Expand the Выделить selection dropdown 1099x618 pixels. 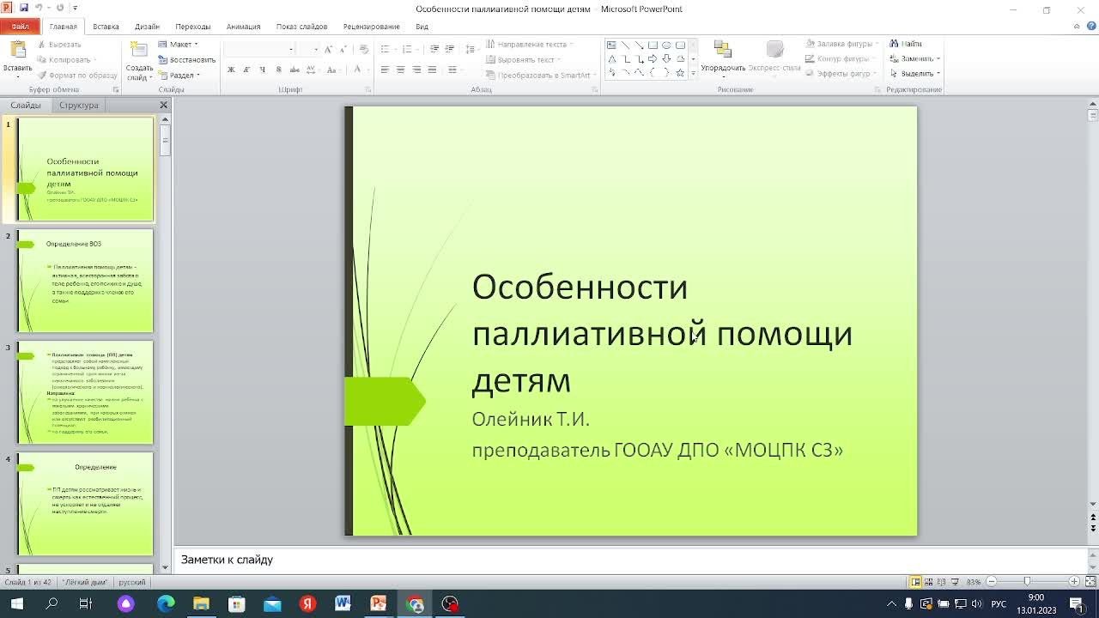point(915,74)
